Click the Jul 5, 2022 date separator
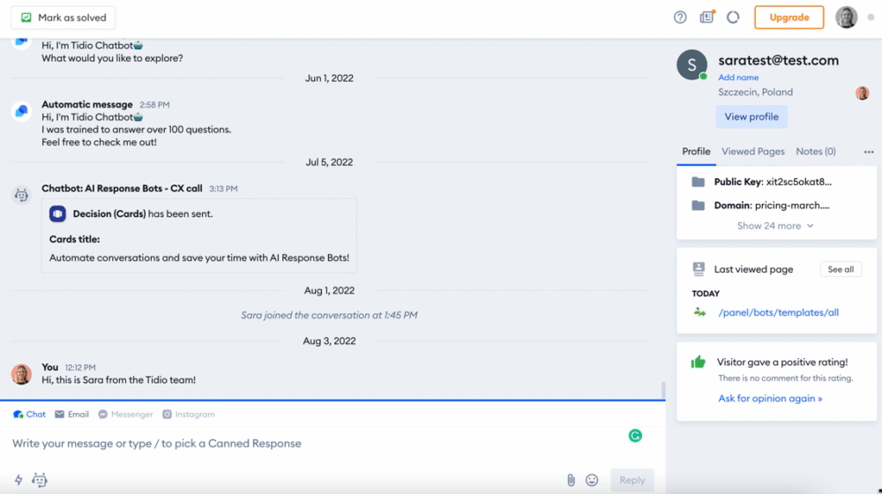 tap(329, 162)
